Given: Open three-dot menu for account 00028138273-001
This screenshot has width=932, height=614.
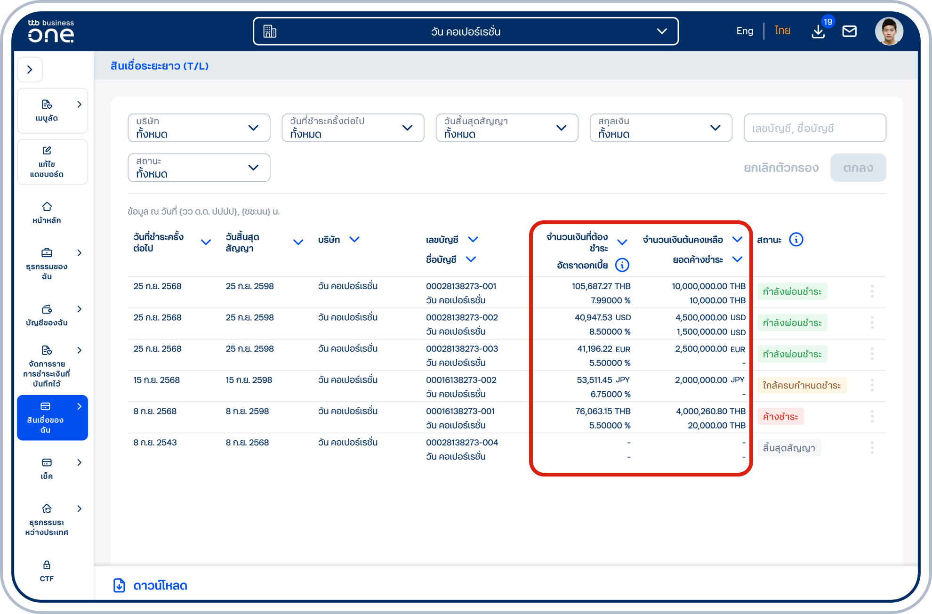Looking at the screenshot, I should click(872, 291).
